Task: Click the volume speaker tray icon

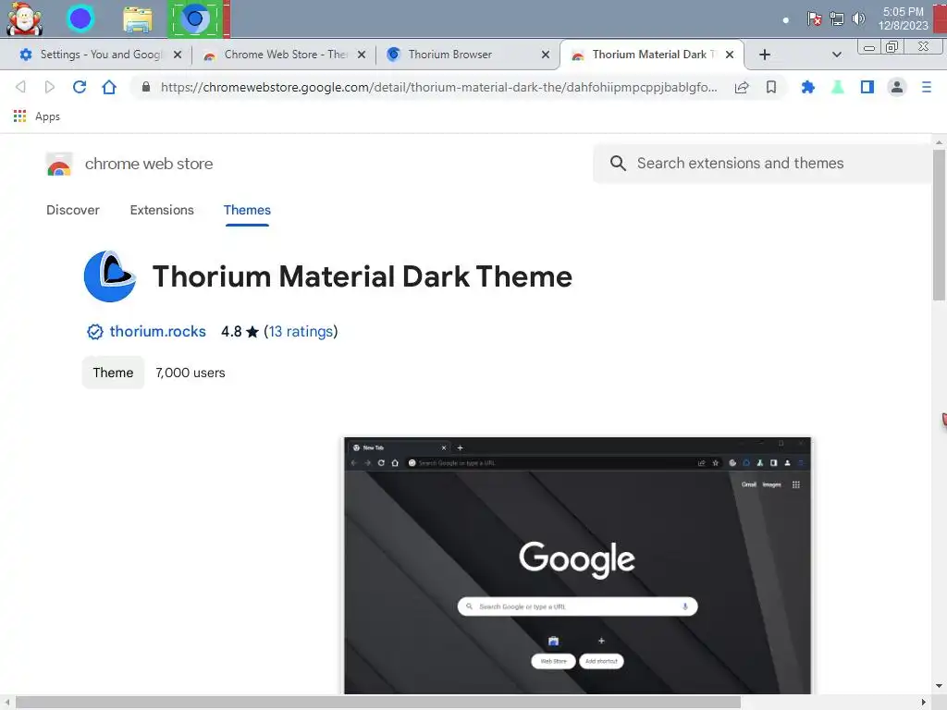Action: click(858, 18)
